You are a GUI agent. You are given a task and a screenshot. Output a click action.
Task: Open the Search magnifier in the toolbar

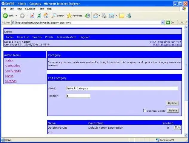tap(58, 15)
